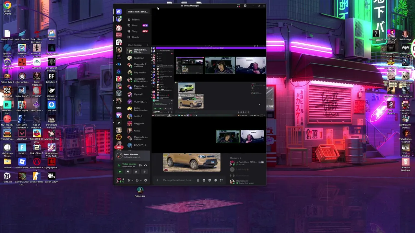Select the Call of Duty desktop icon
Image resolution: width=415 pixels, height=233 pixels.
(x=51, y=177)
